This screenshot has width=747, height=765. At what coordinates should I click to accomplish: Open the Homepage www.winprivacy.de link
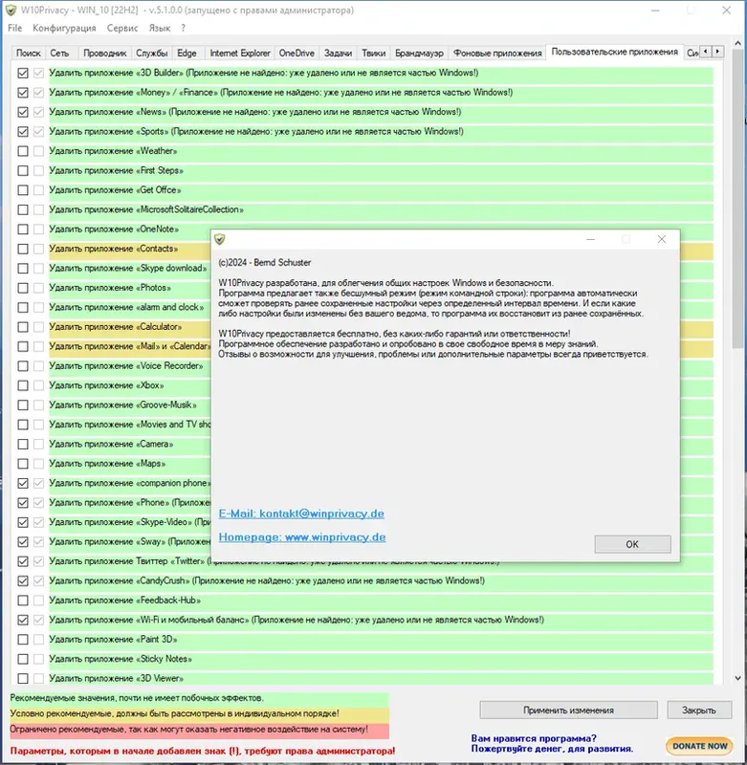tap(302, 537)
